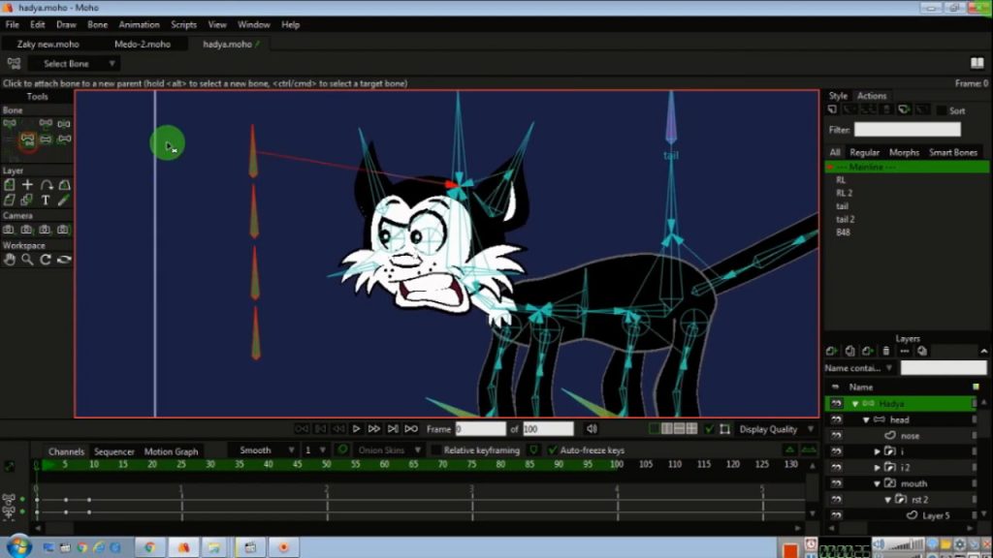Click the highlighted green action icon
Image resolution: width=993 pixels, height=558 pixels.
904,110
